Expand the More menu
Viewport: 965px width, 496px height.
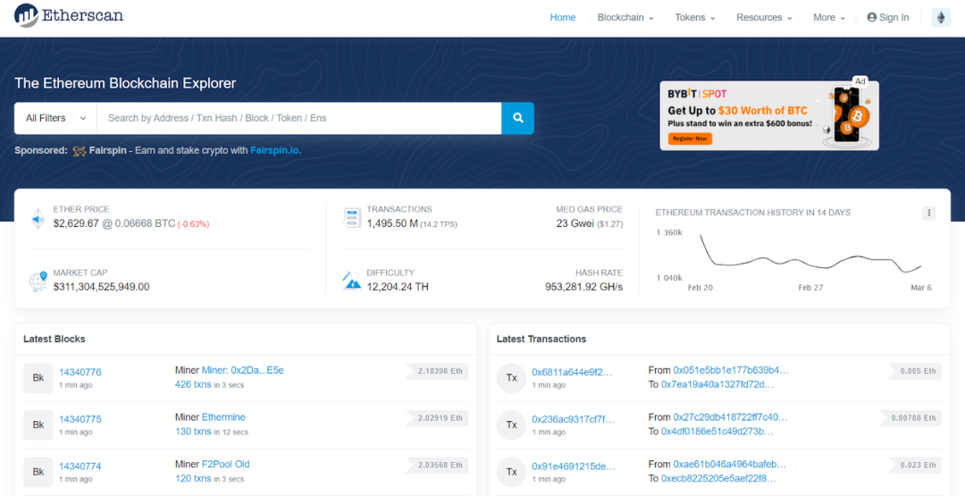click(x=829, y=18)
